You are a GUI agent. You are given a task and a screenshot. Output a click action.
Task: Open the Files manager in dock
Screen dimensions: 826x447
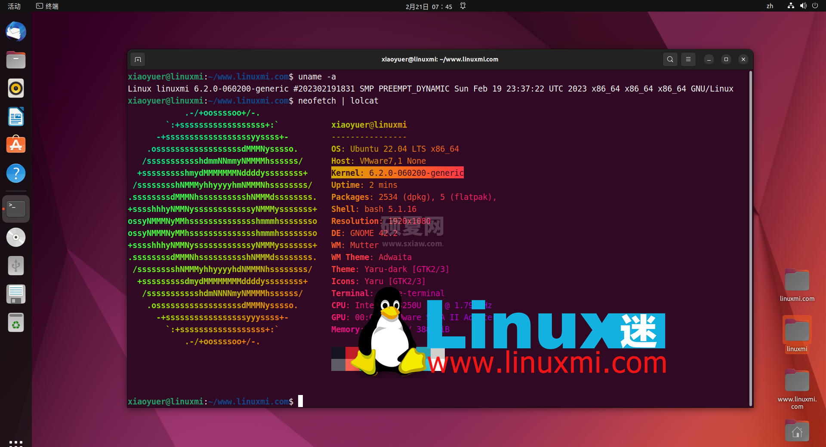tap(16, 60)
